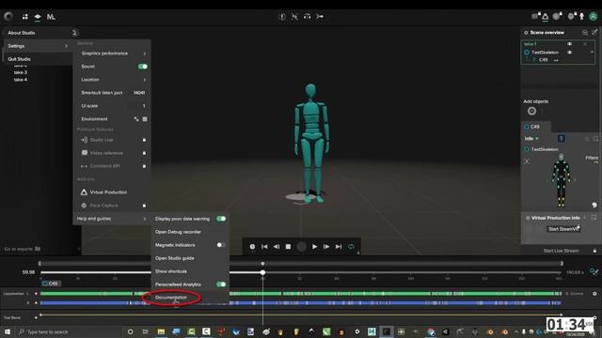602x338 pixels.
Task: Select the layers scene view icon
Action: (x=38, y=17)
